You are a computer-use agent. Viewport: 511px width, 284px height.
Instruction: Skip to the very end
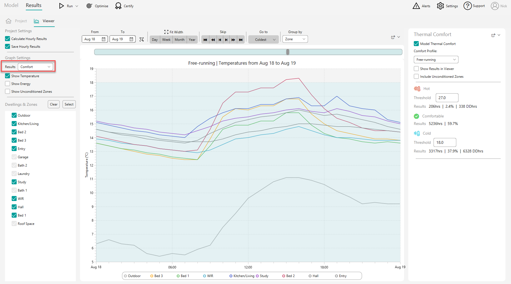[241, 40]
